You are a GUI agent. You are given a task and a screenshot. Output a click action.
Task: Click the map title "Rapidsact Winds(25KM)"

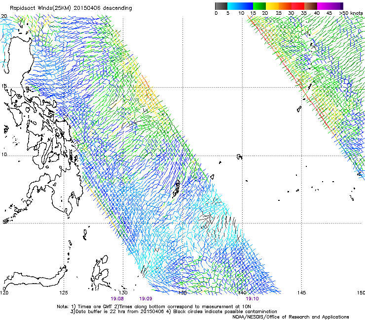[x=40, y=8]
